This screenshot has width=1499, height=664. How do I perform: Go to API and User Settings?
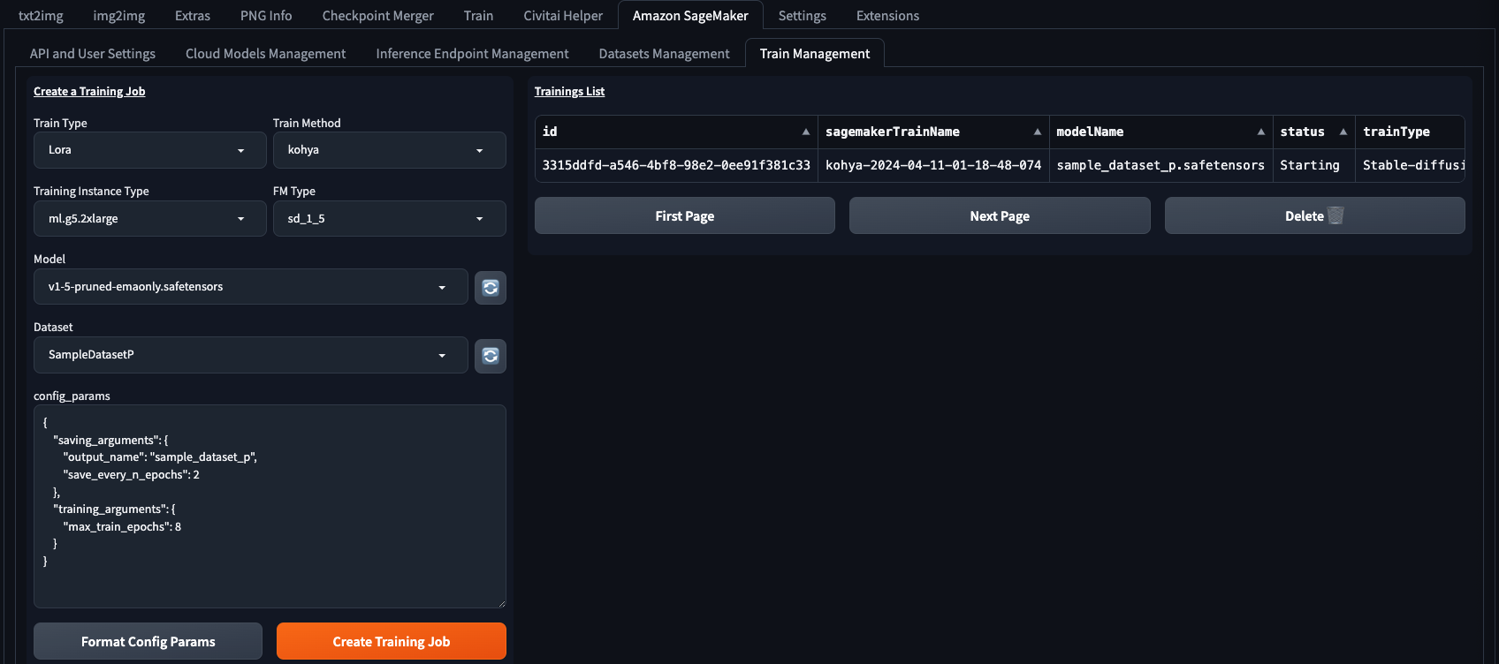[93, 54]
